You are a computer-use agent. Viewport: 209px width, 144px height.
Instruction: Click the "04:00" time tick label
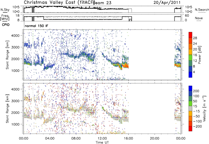(50, 139)
